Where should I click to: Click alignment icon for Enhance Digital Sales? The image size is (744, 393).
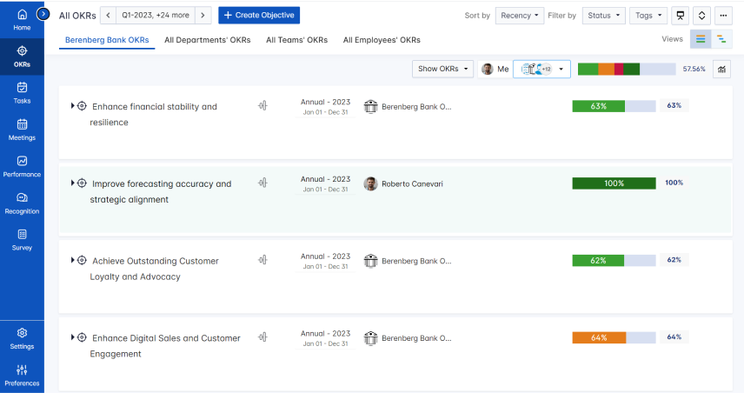click(262, 337)
